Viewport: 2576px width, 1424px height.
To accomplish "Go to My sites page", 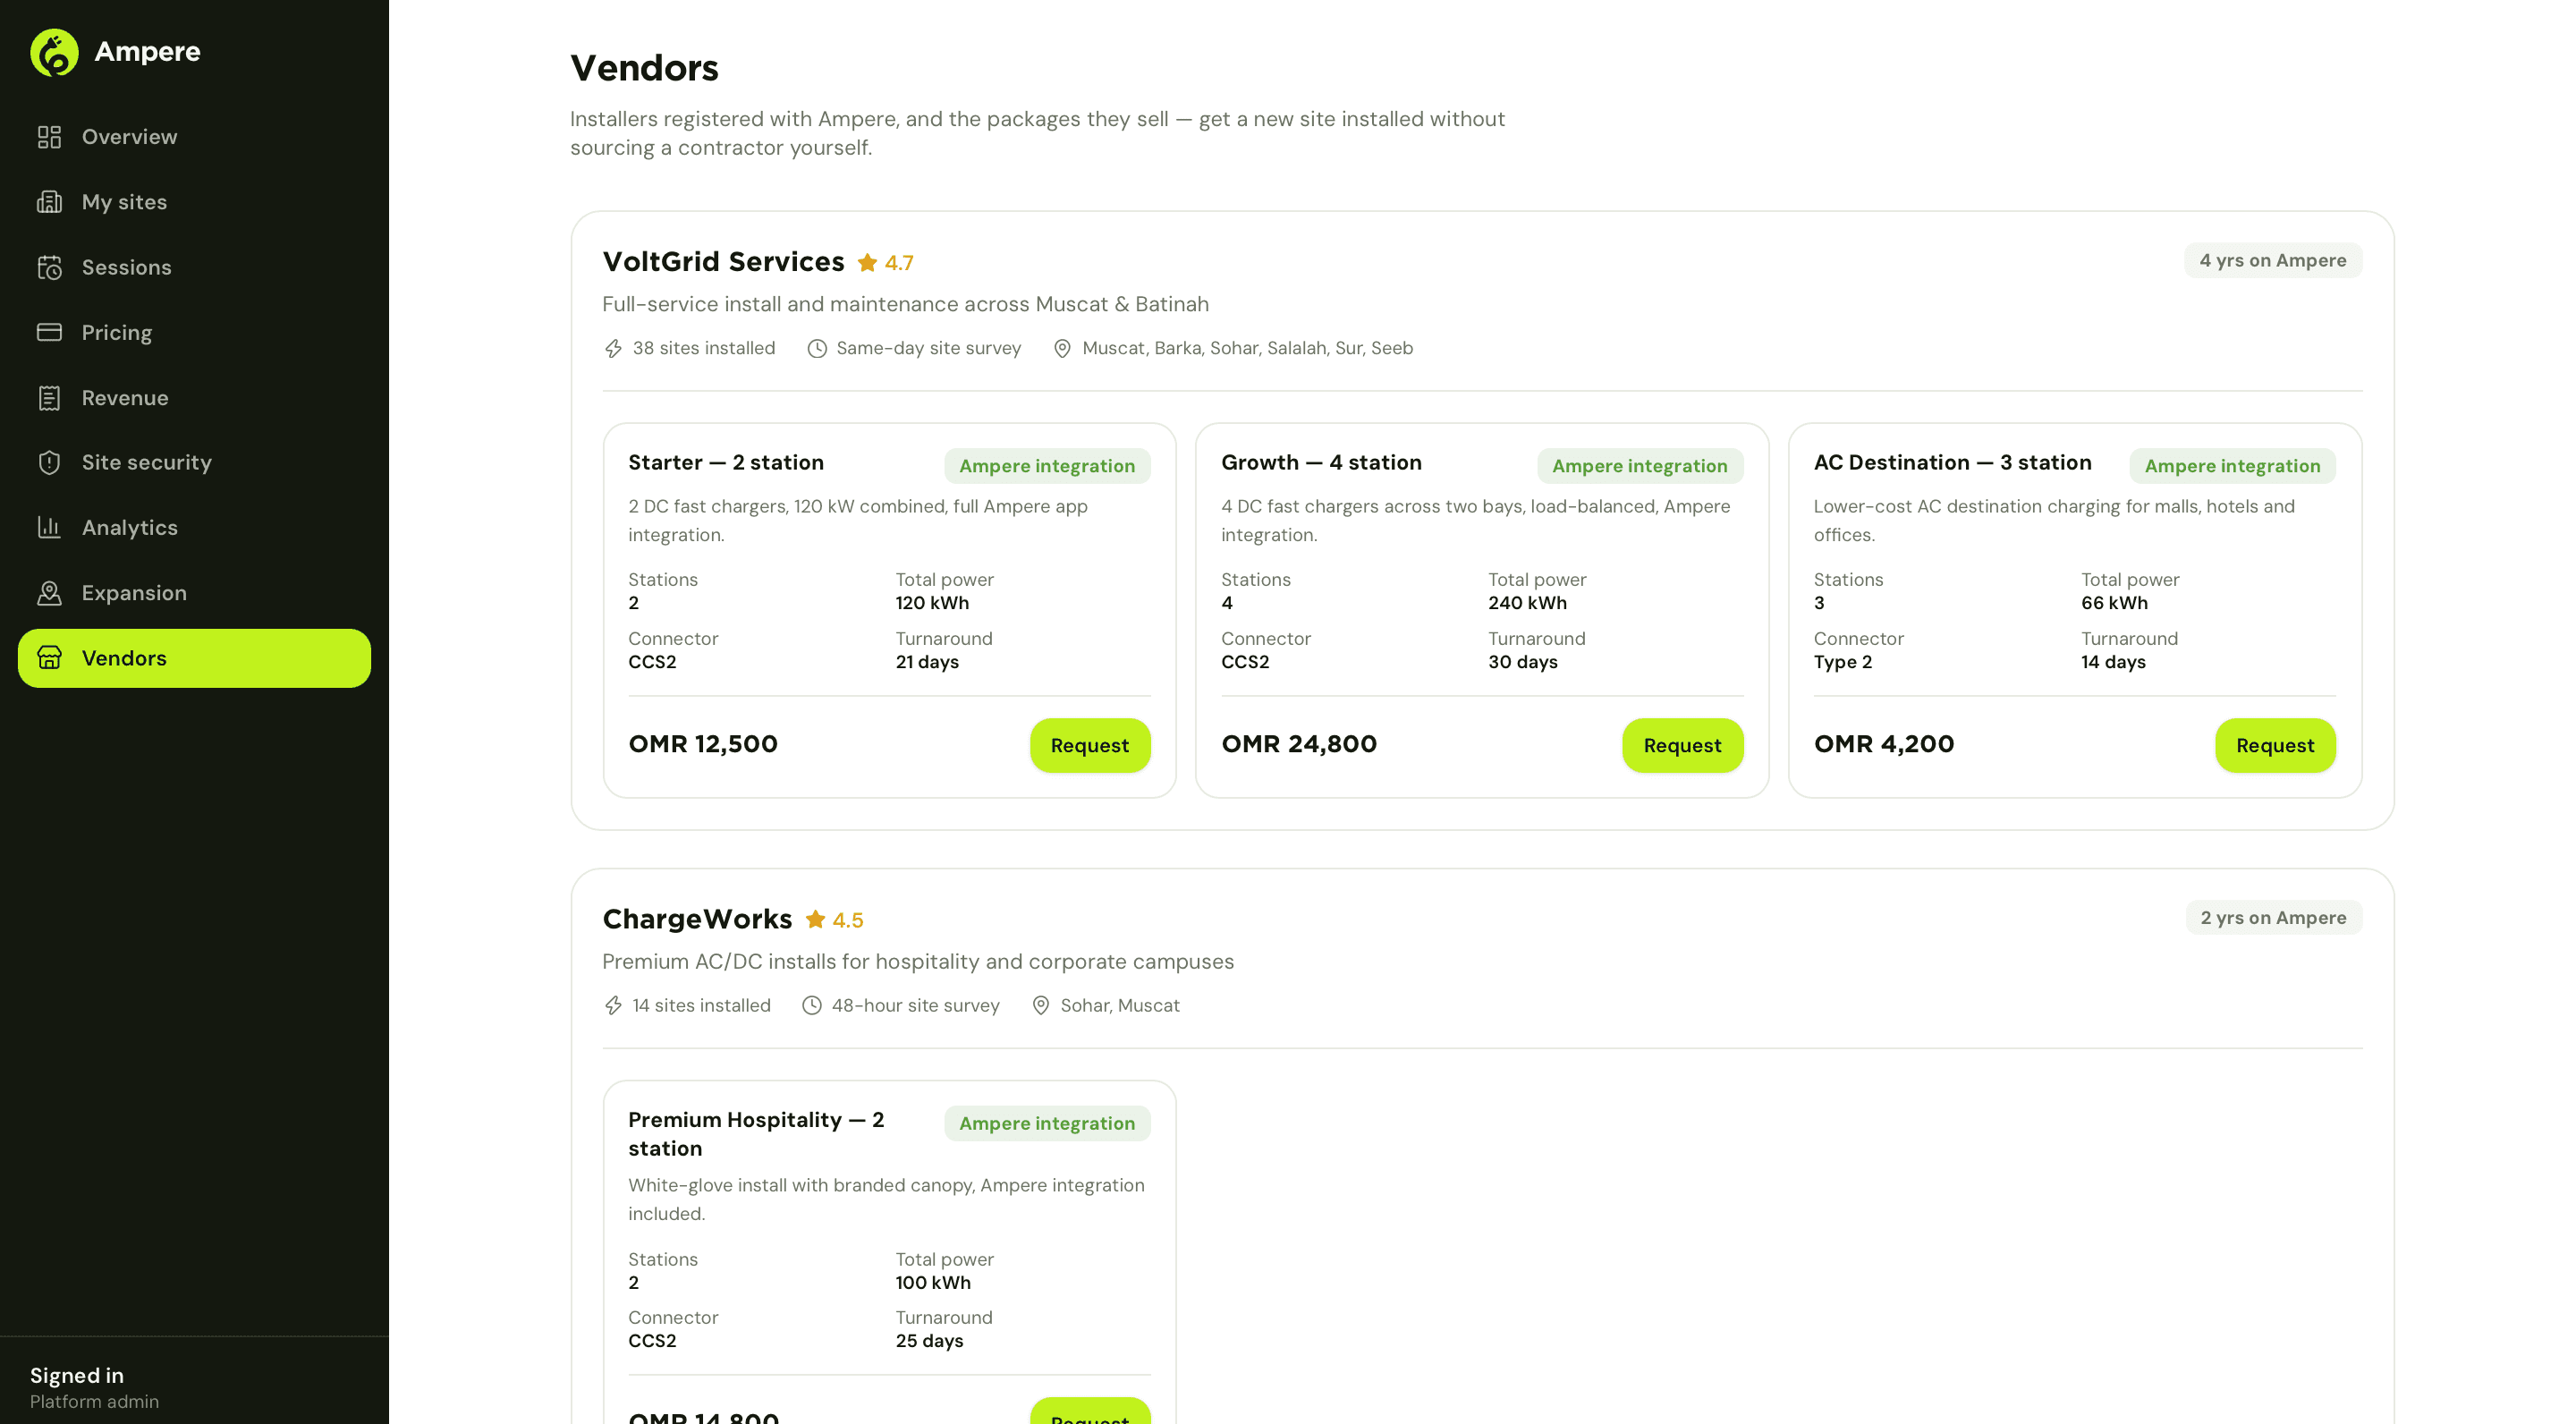I will click(194, 202).
